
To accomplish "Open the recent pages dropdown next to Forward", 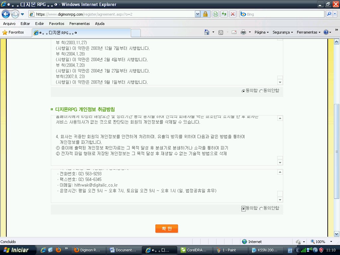I will pos(22,14).
